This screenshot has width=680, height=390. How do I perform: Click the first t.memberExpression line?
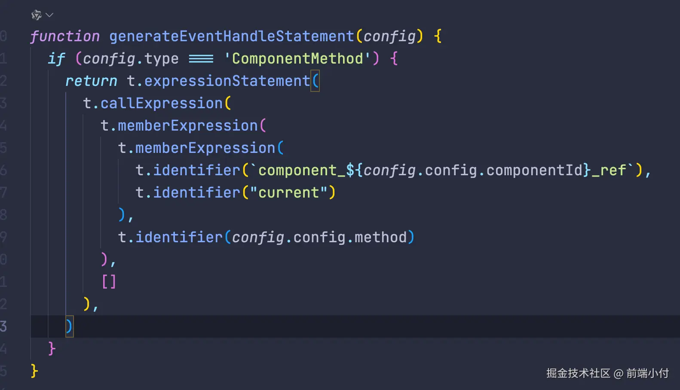[179, 125]
